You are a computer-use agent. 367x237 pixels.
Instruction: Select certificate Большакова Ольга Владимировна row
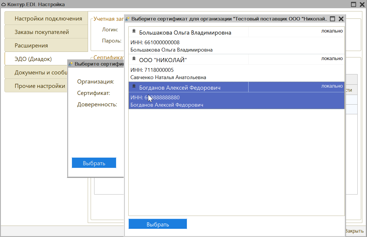coord(236,40)
